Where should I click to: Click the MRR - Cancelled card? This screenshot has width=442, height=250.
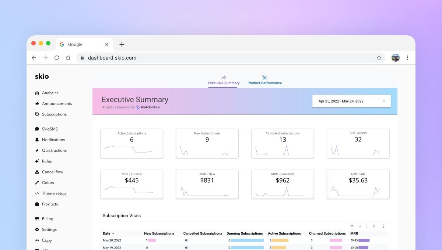pos(283,184)
